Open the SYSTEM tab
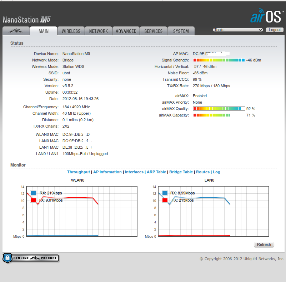 click(x=181, y=31)
